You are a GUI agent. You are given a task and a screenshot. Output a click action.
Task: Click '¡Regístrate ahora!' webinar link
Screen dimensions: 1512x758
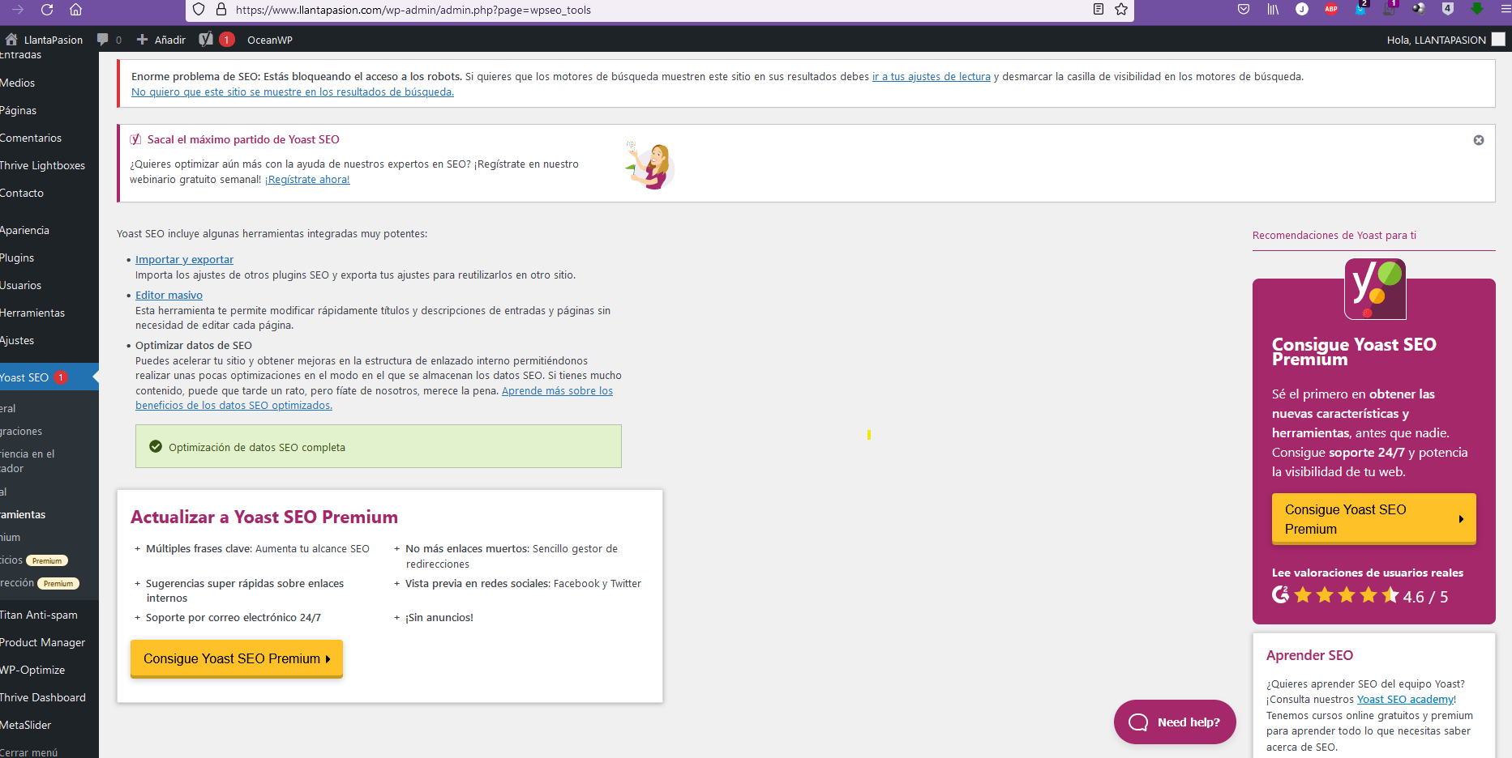click(307, 180)
